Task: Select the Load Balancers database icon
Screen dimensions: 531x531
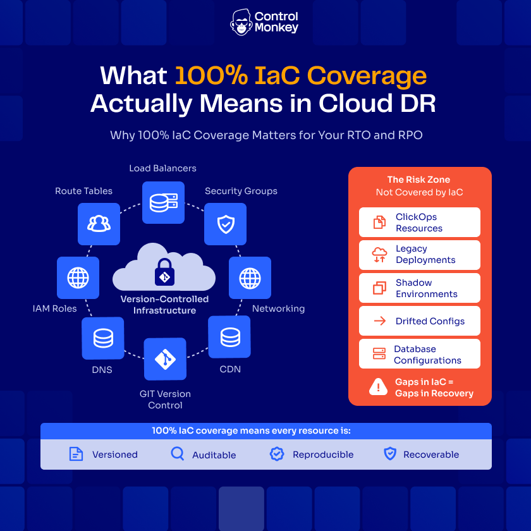Action: pyautogui.click(x=163, y=202)
